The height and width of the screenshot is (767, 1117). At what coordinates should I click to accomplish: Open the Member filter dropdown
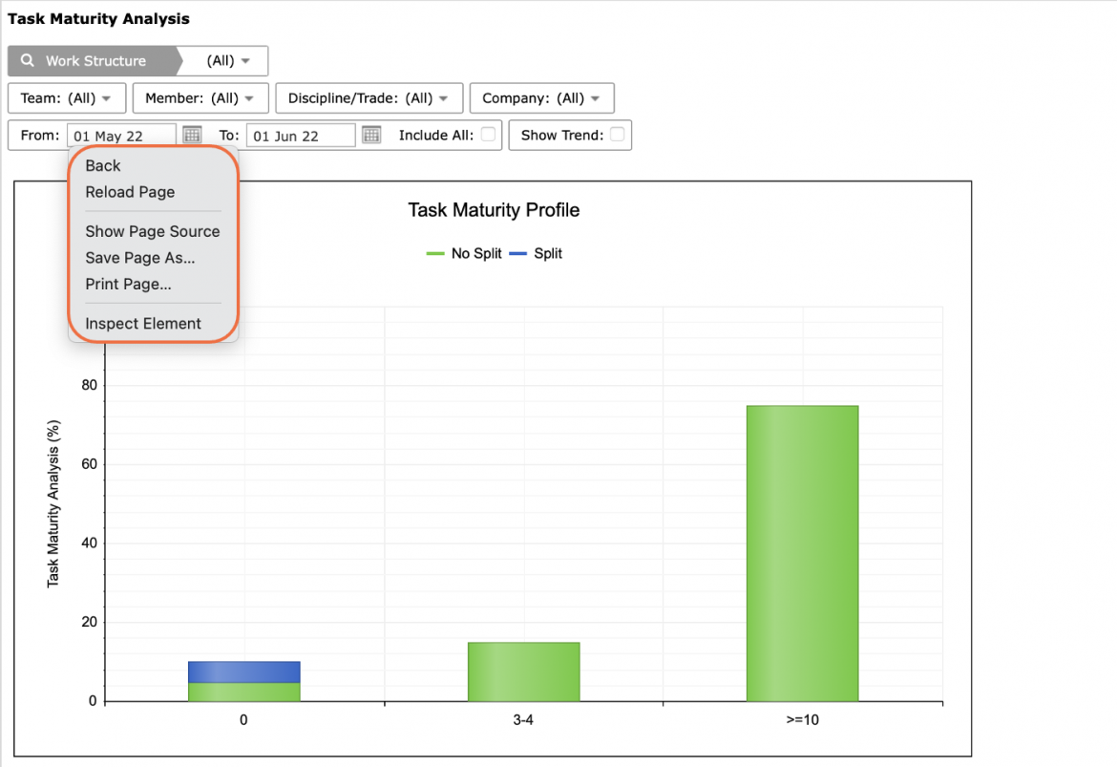click(x=200, y=97)
